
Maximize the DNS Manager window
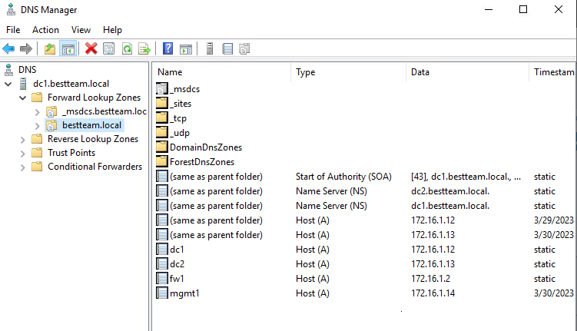tap(523, 9)
